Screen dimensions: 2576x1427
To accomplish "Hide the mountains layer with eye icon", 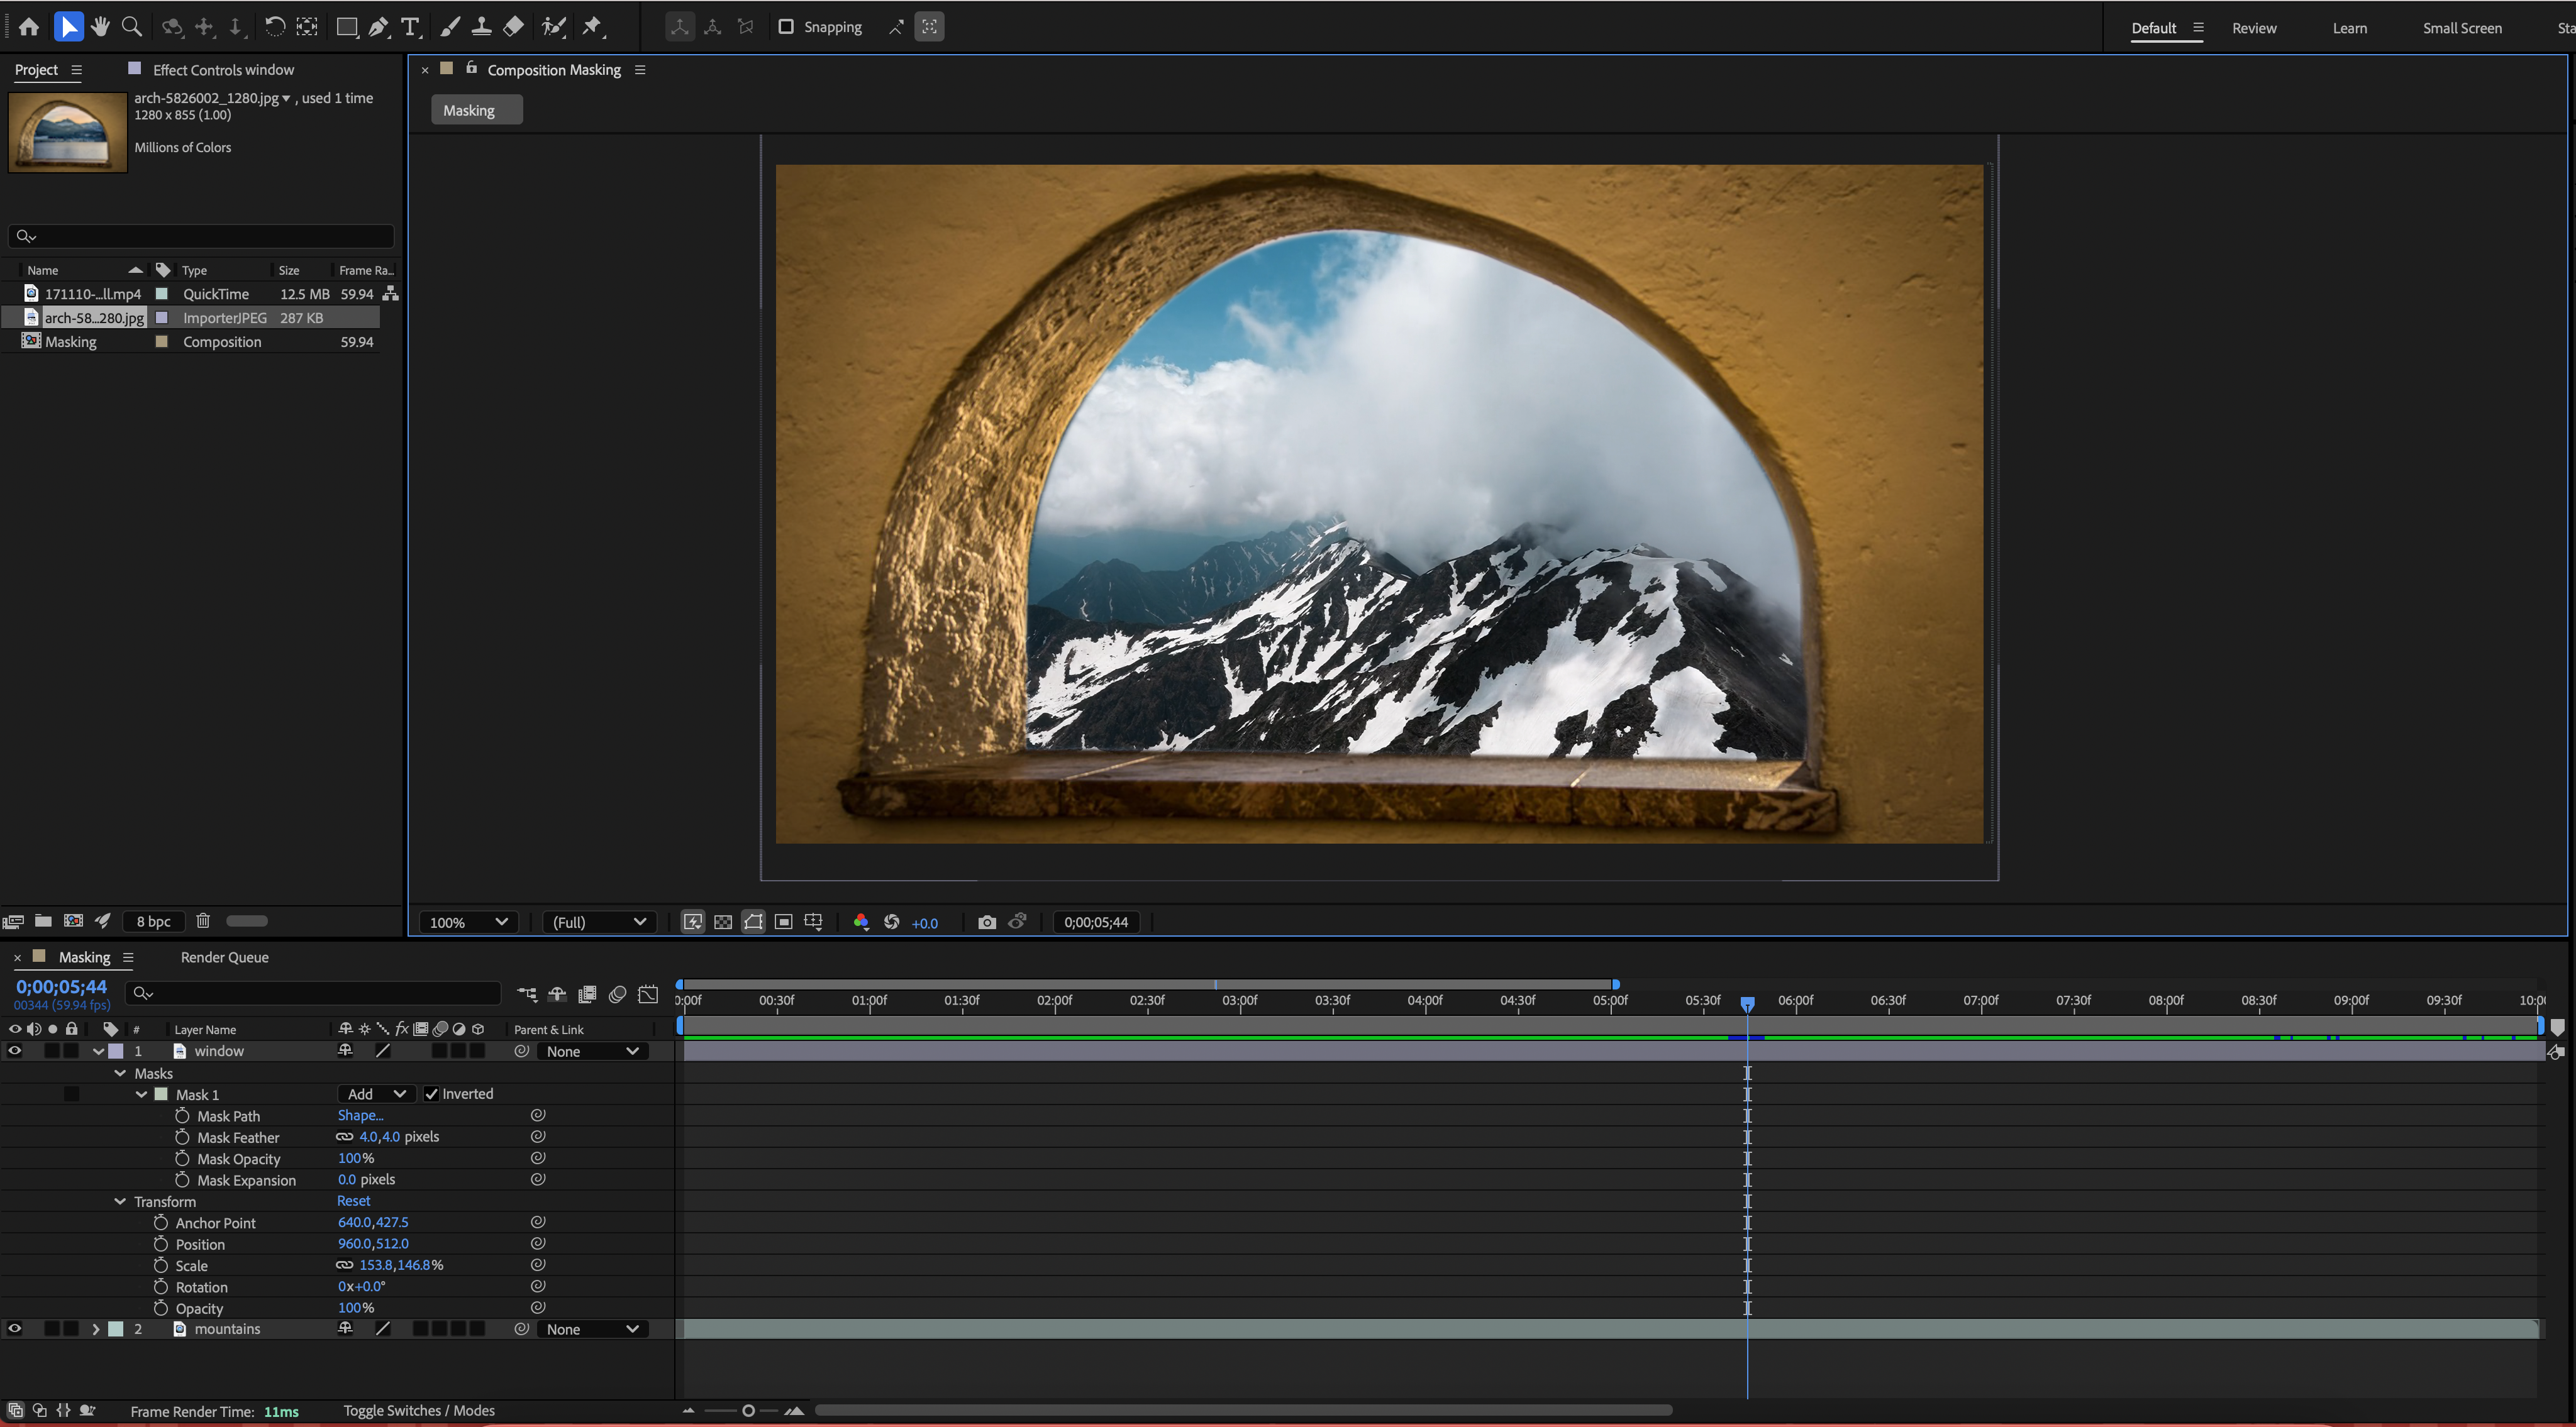I will pos(15,1328).
